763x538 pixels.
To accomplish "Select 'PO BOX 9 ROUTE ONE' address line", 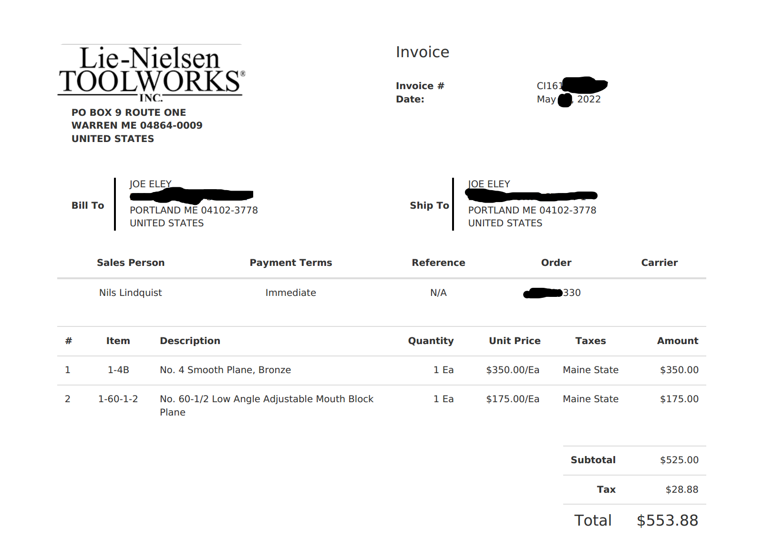I will point(129,112).
